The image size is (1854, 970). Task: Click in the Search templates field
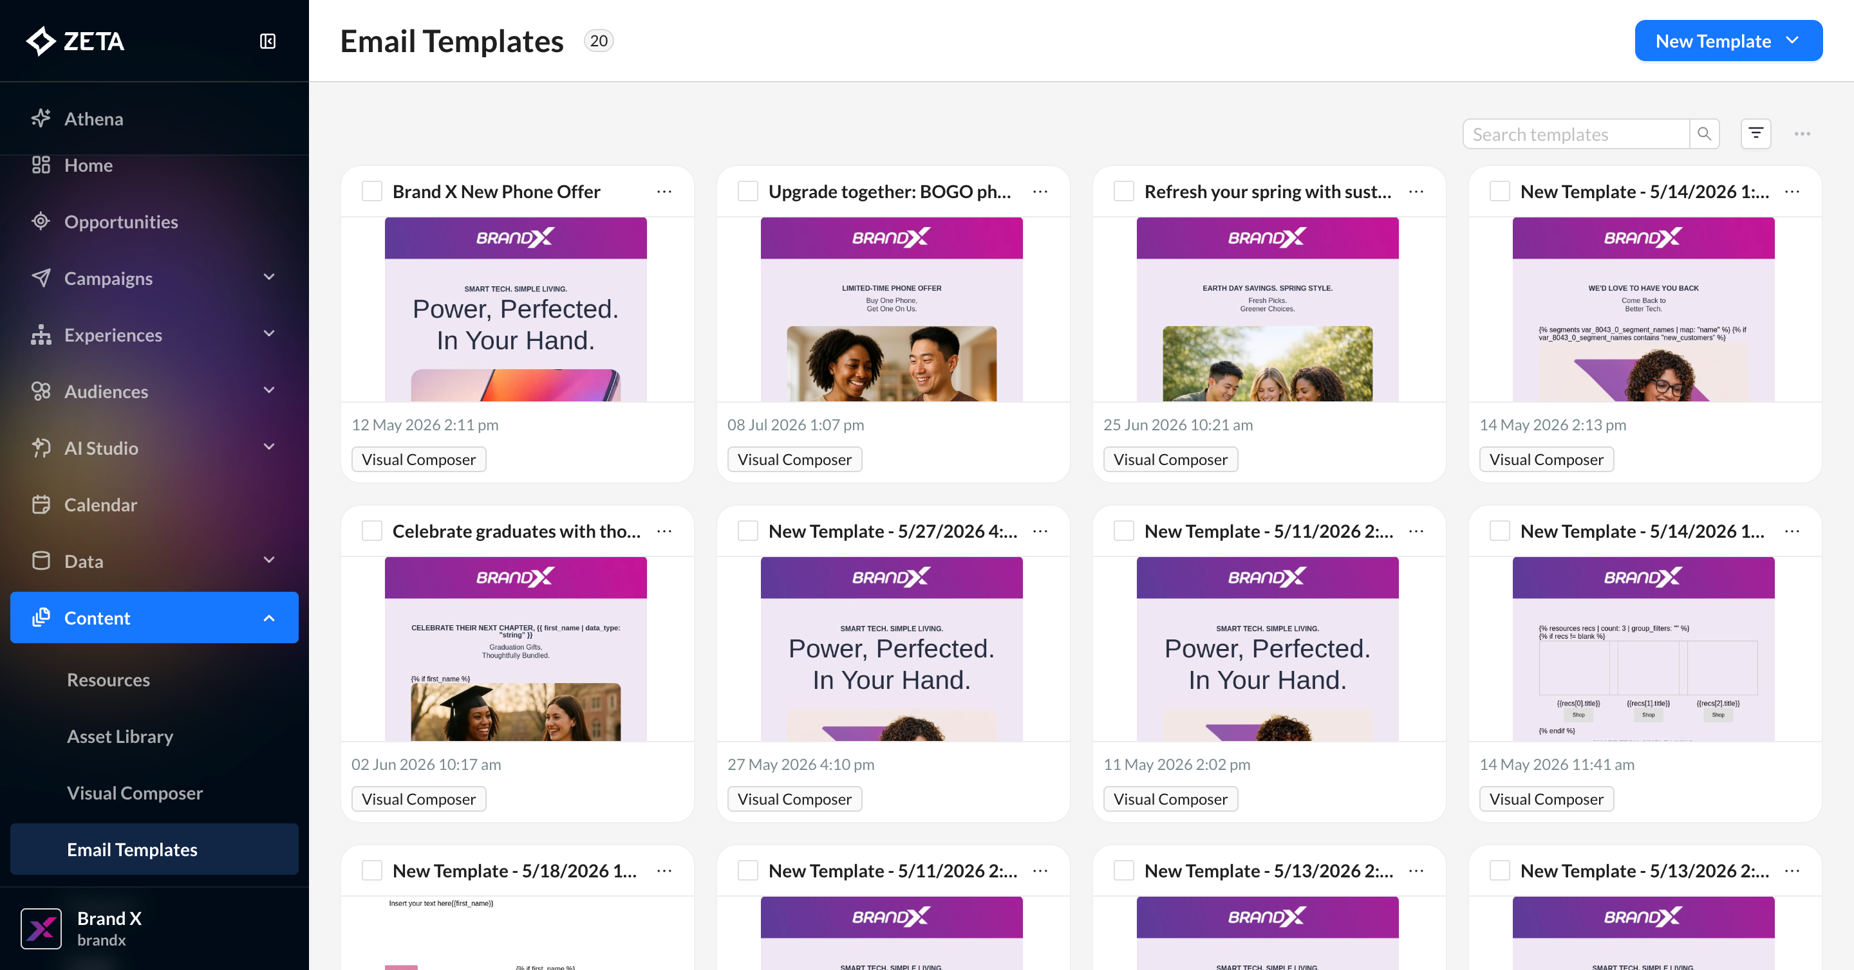pyautogui.click(x=1576, y=134)
